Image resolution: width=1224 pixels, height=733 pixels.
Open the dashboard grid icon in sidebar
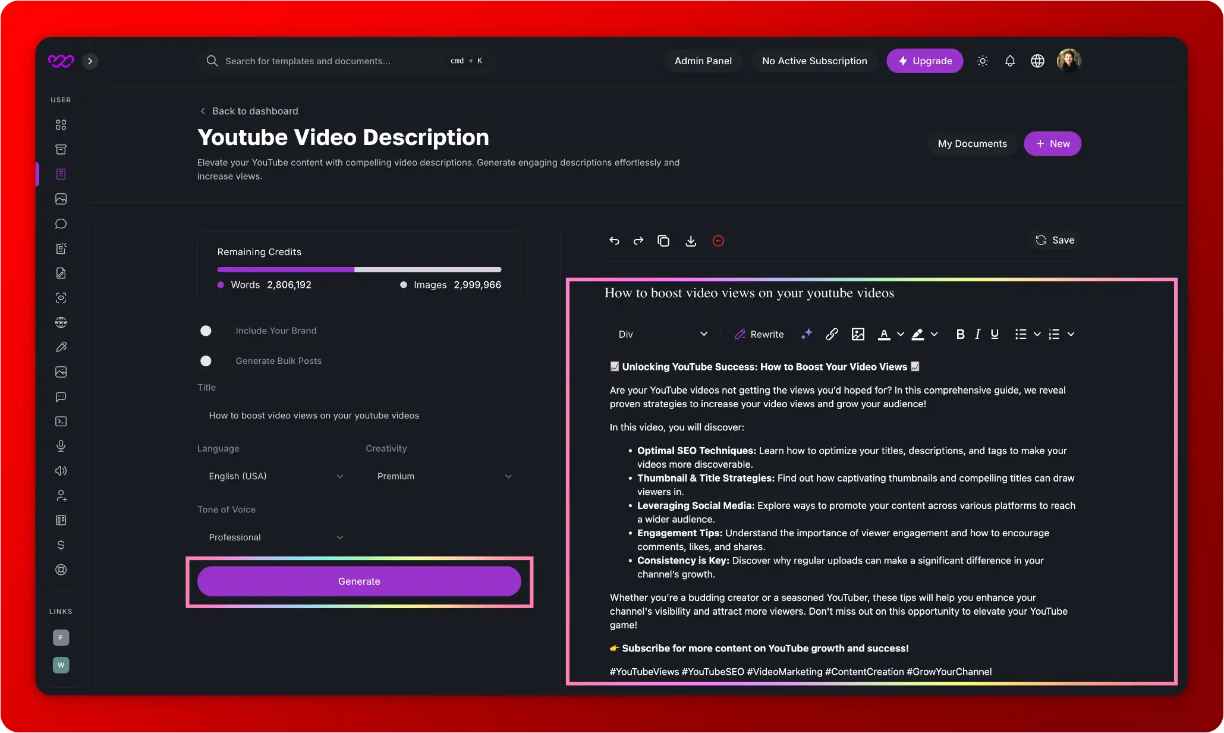[x=61, y=125]
